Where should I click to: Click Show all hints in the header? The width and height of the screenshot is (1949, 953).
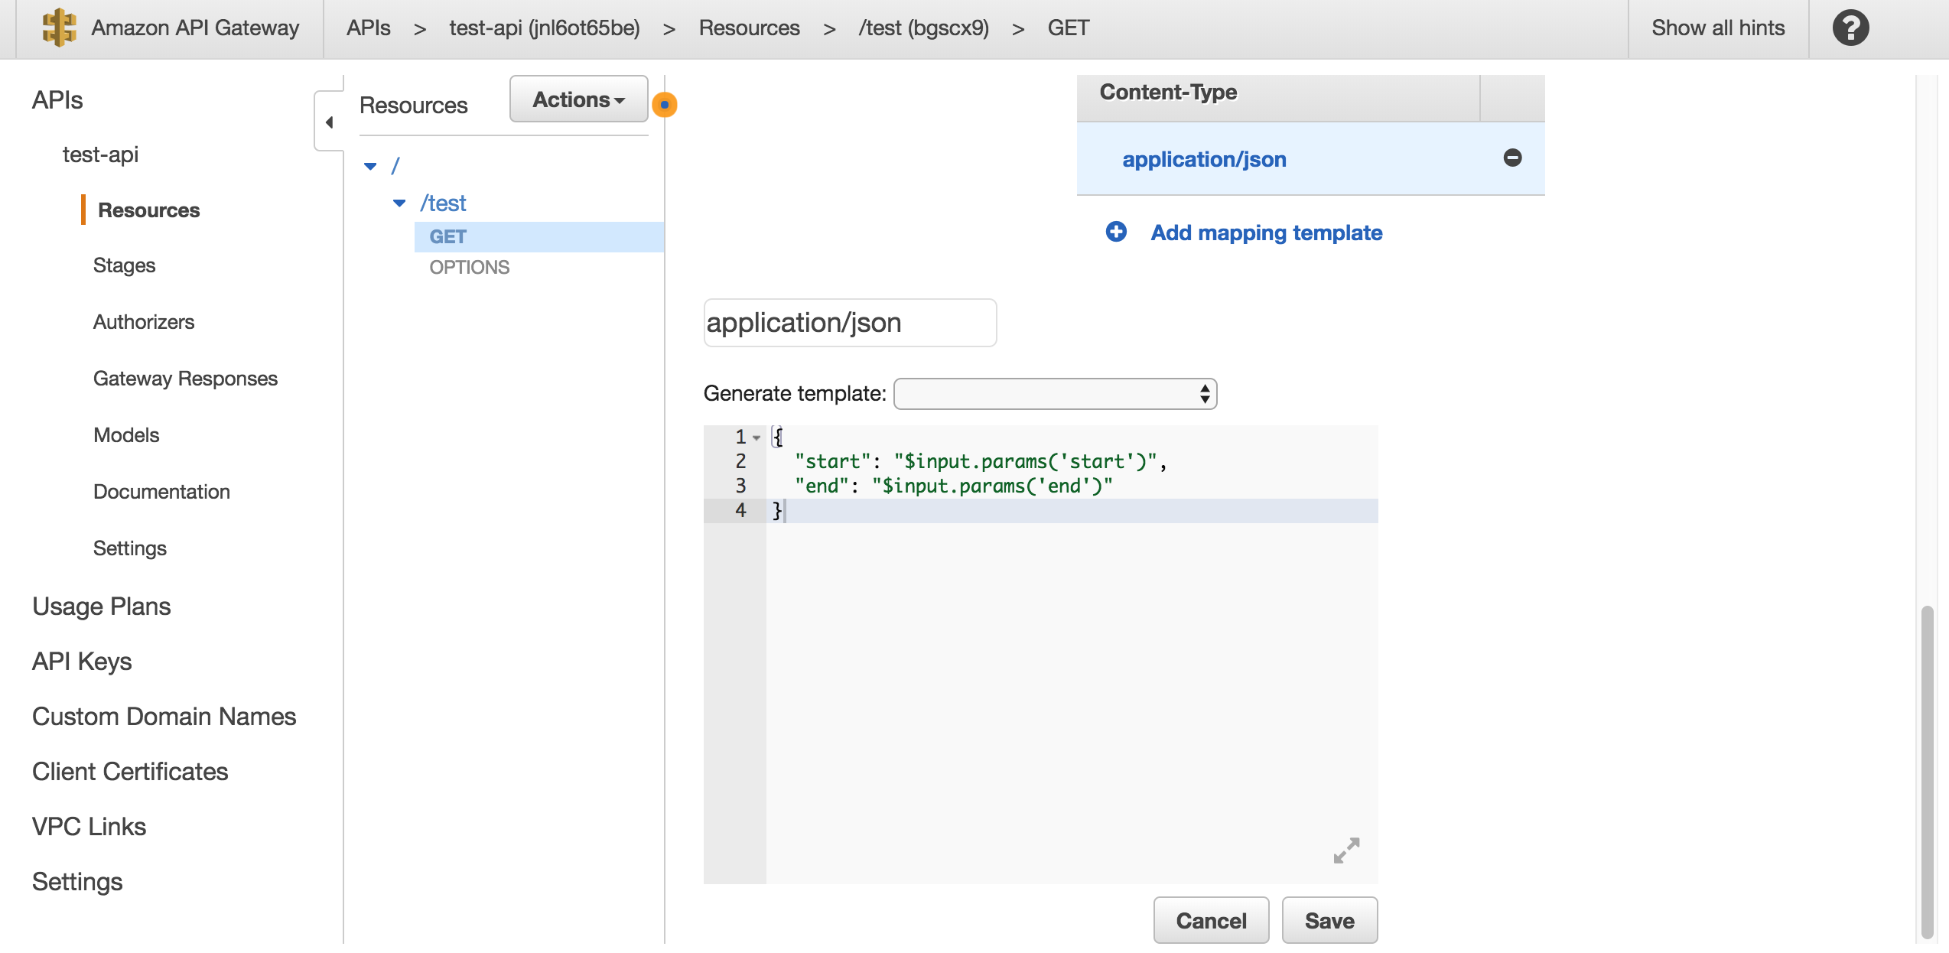1717,28
